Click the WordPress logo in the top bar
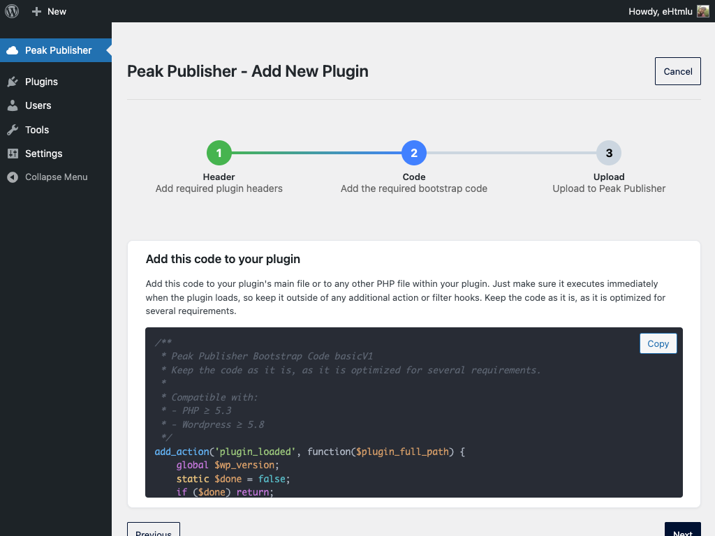 [11, 11]
